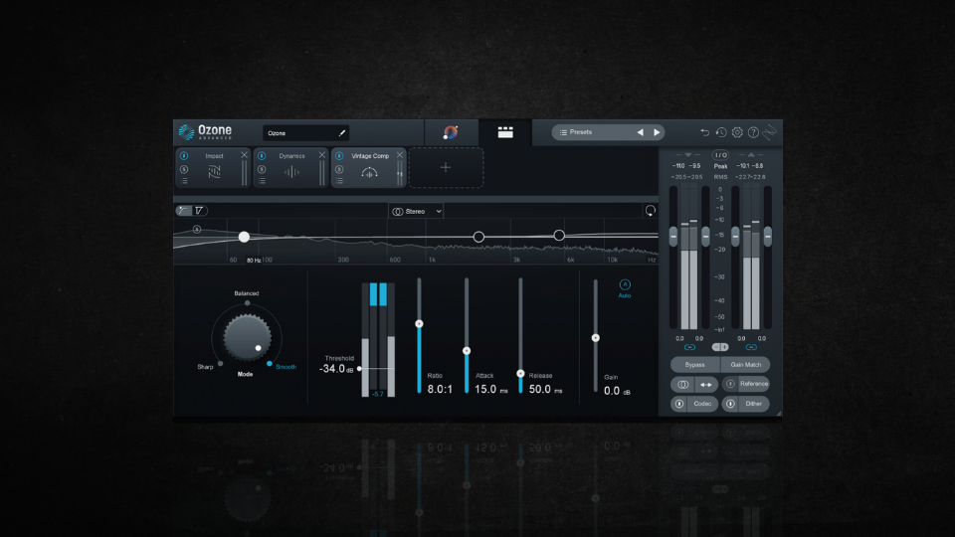Open the undo history clock icon
The image size is (955, 537).
click(x=721, y=132)
